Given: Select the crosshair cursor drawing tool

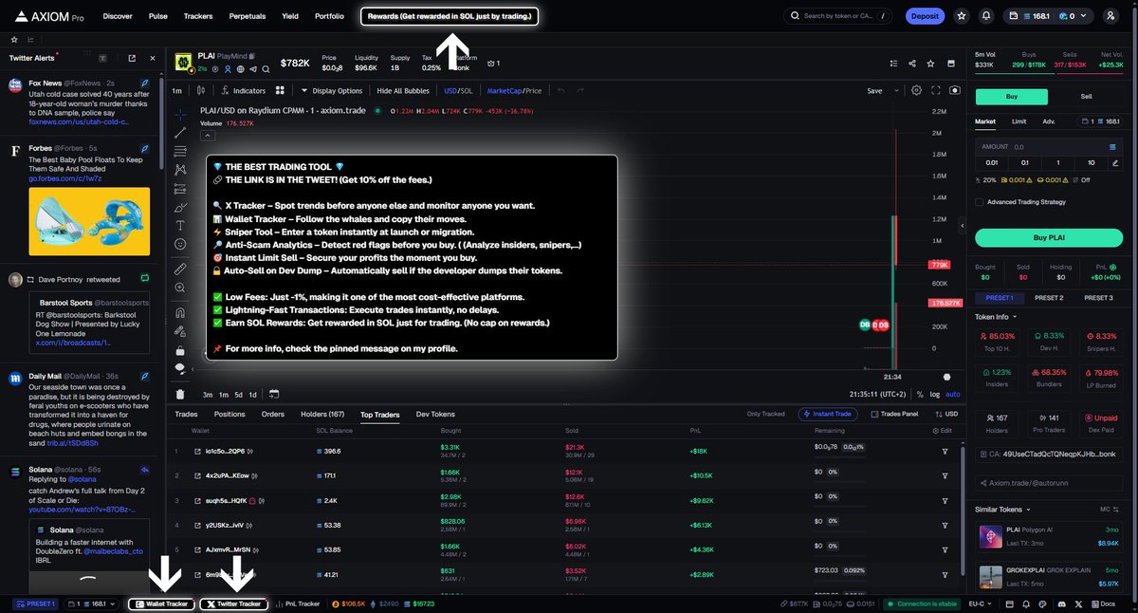Looking at the screenshot, I should click(x=180, y=113).
